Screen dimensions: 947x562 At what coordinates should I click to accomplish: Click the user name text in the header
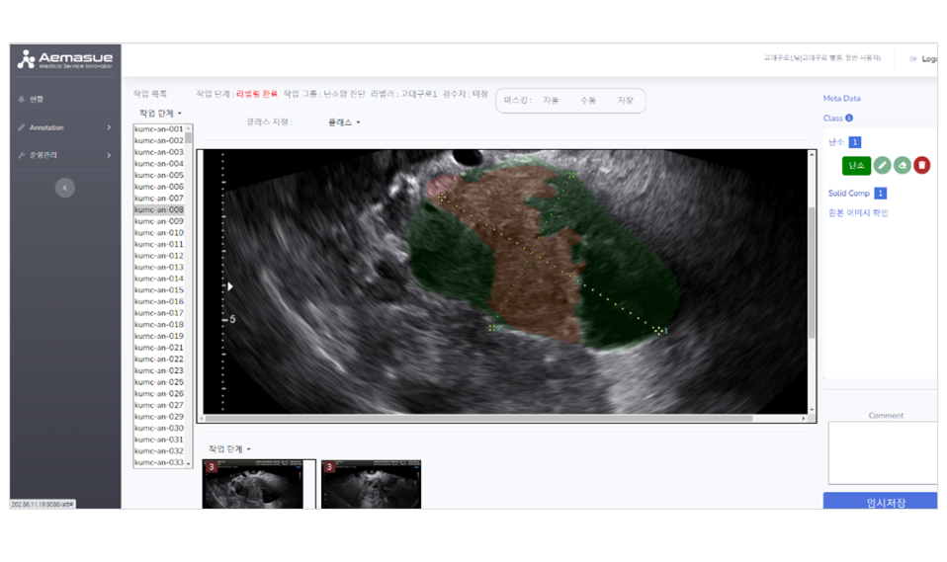pos(822,58)
